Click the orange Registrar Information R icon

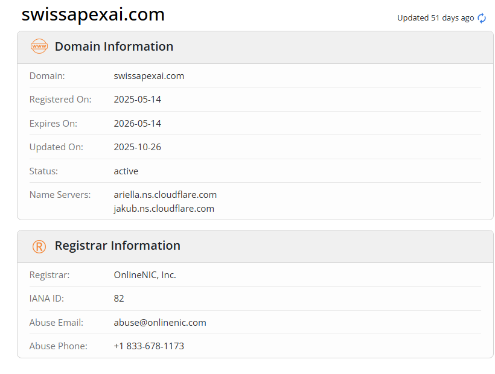point(39,246)
